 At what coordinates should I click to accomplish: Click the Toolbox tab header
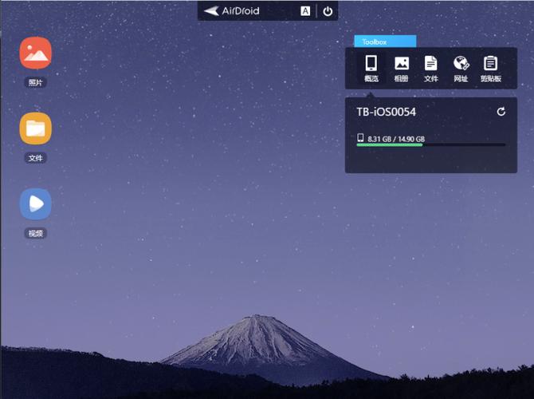pyautogui.click(x=385, y=41)
